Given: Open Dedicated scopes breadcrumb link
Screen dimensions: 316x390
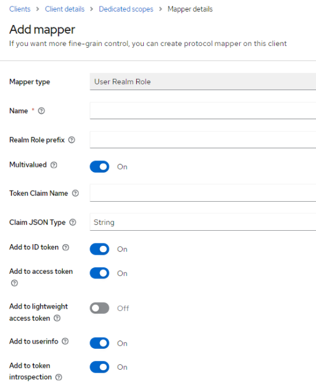Looking at the screenshot, I should [126, 9].
